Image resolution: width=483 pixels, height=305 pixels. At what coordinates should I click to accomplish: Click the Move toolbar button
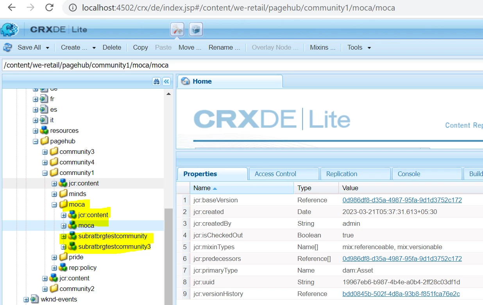pyautogui.click(x=190, y=47)
